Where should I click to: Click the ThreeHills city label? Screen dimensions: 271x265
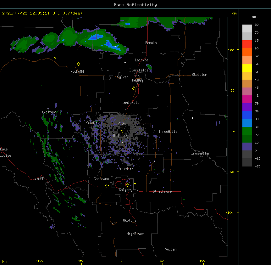click(x=168, y=132)
